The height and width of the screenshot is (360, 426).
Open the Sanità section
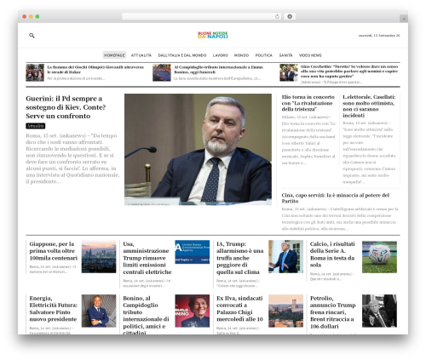coord(285,55)
